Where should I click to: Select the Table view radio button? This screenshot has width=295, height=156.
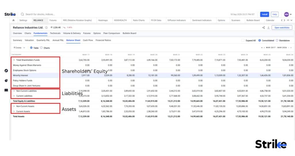(31, 48)
